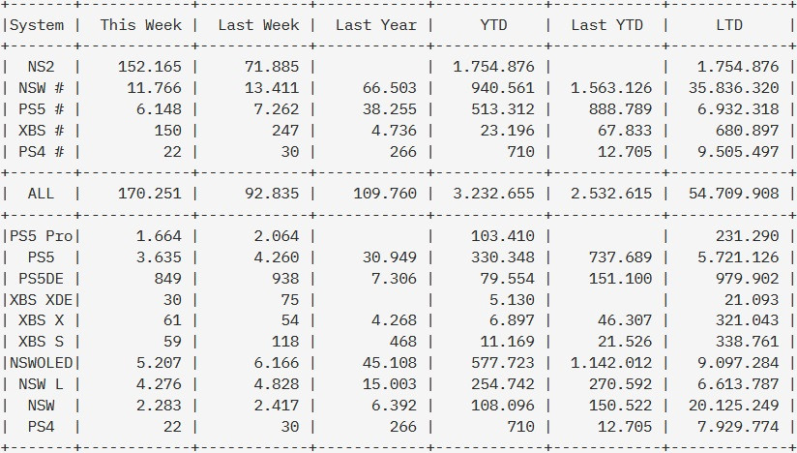The width and height of the screenshot is (797, 453).
Task: Click the LTD column header
Action: 729,25
